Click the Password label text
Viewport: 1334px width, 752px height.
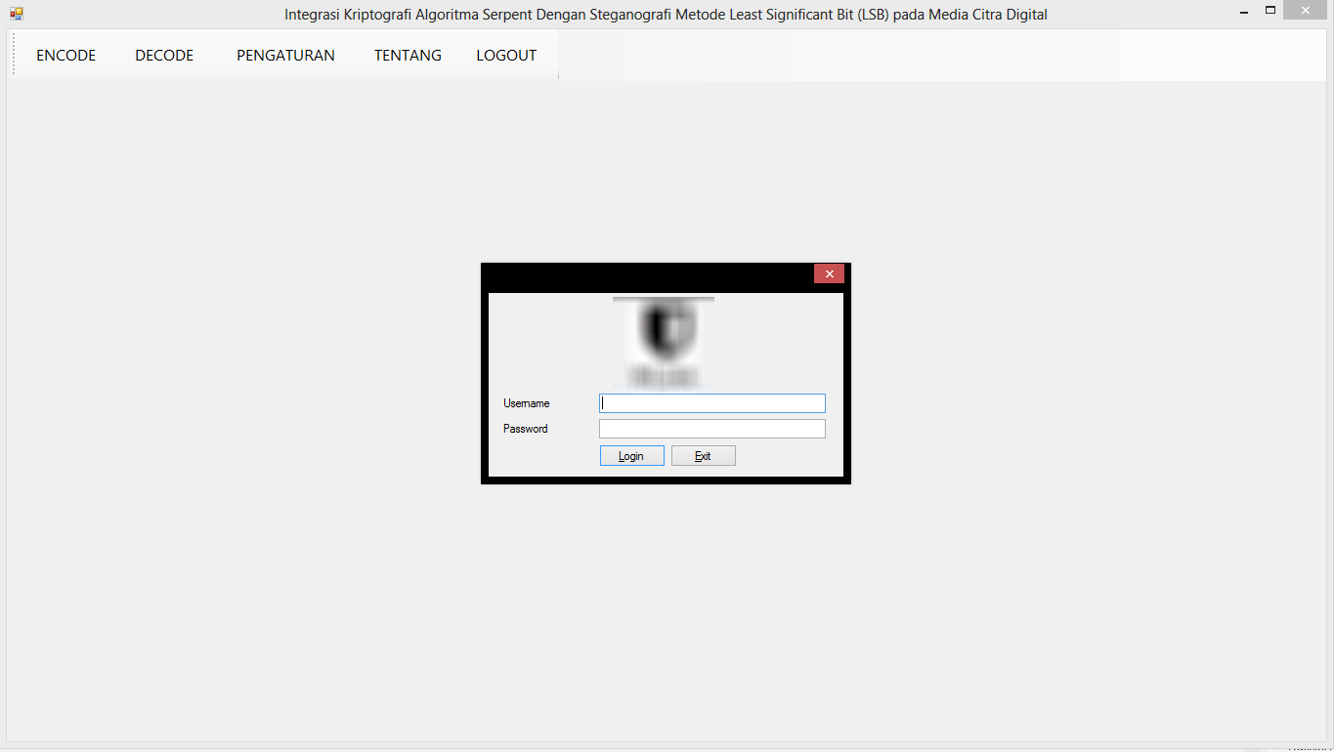click(x=526, y=429)
